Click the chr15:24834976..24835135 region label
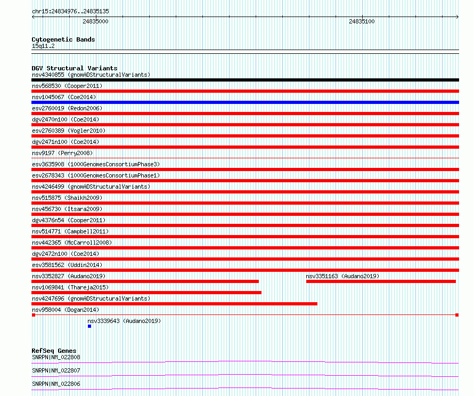Viewport: 474px width, 396px height. (x=70, y=12)
